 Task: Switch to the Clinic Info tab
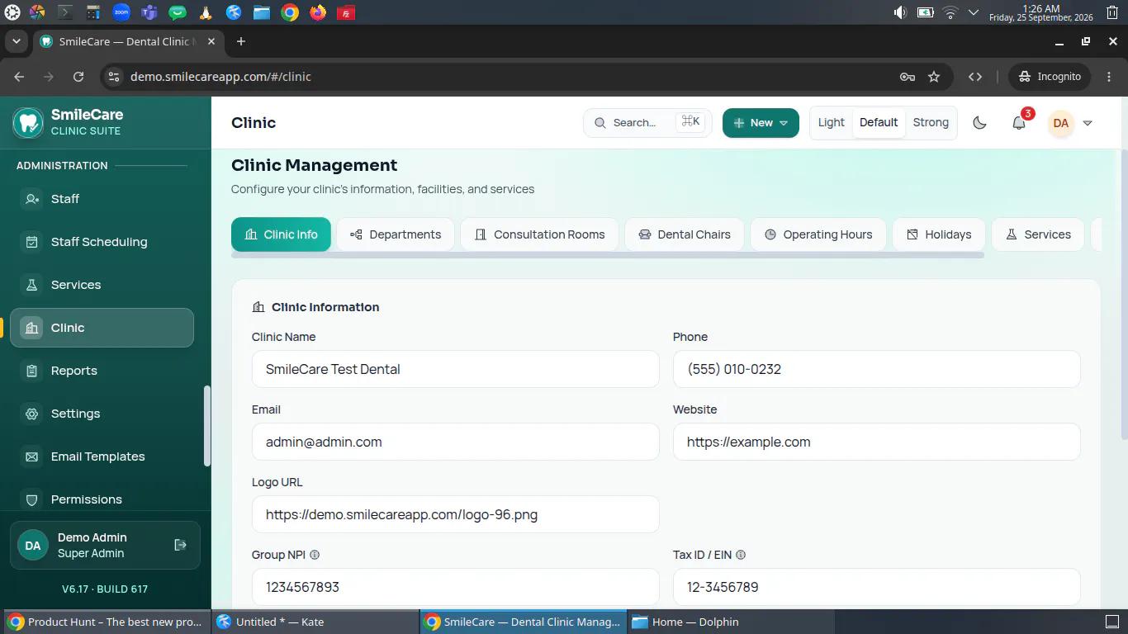(x=281, y=234)
